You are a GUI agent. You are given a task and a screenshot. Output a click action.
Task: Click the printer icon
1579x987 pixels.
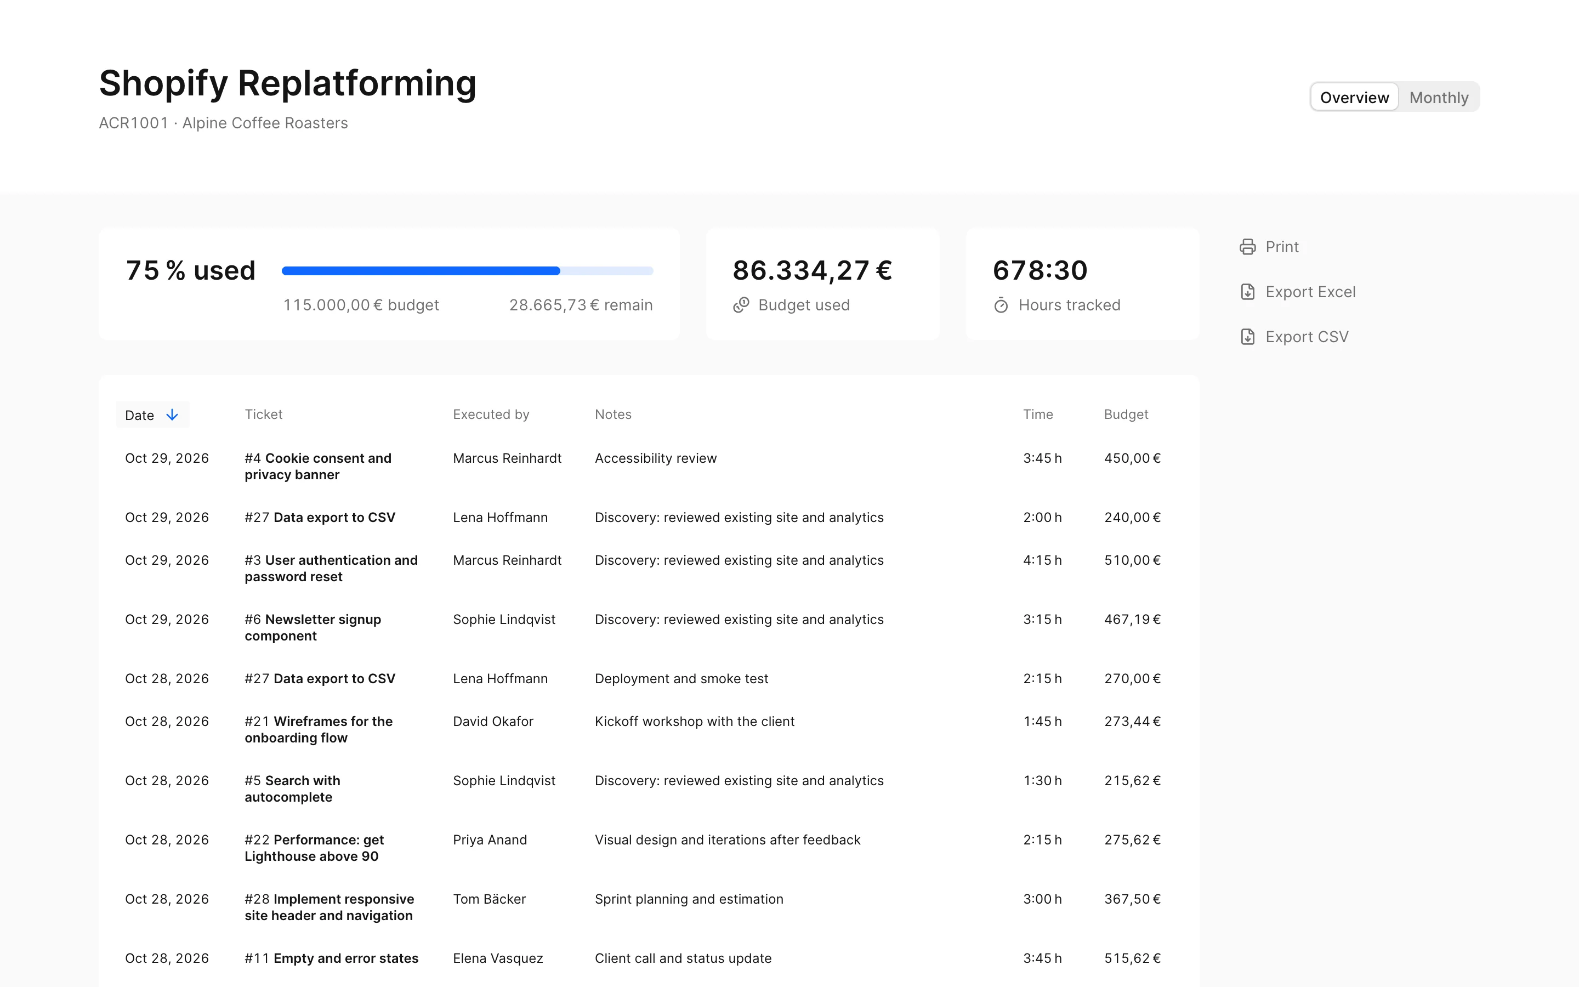[1247, 247]
